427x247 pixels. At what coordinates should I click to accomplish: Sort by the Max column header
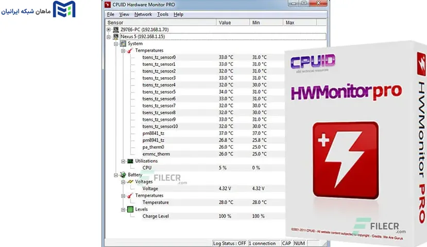pyautogui.click(x=300, y=23)
